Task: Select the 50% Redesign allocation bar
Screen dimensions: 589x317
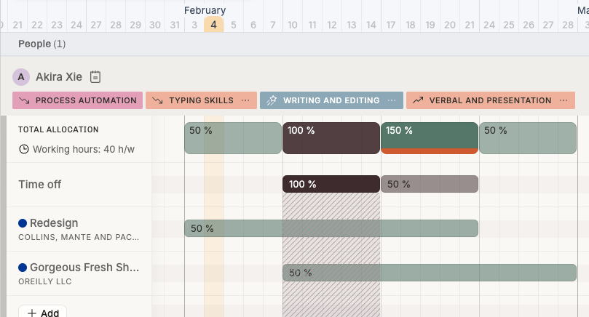Action: coord(331,228)
